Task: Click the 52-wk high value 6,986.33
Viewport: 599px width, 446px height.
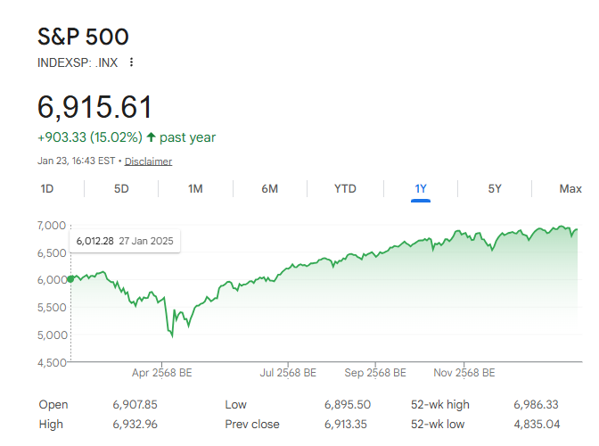Action: [x=536, y=405]
